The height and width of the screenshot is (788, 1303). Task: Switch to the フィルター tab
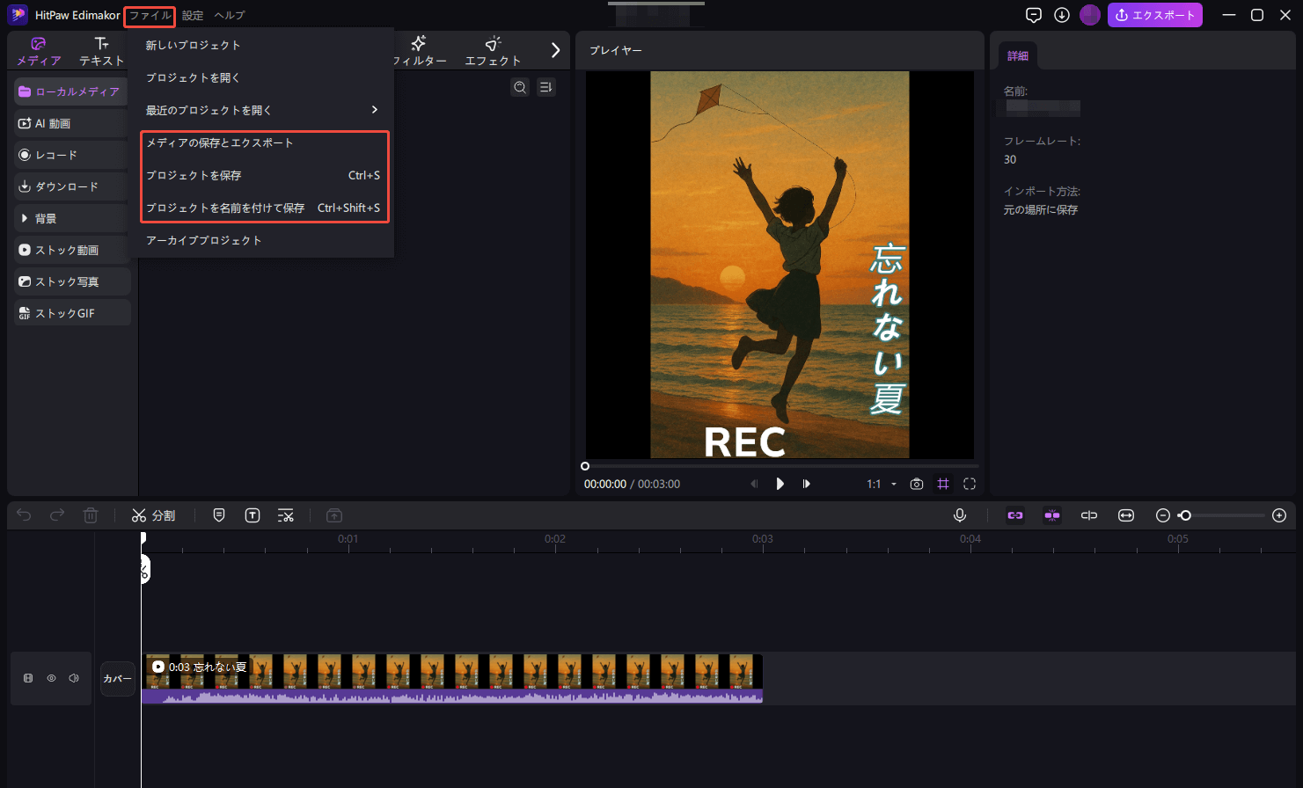click(419, 52)
